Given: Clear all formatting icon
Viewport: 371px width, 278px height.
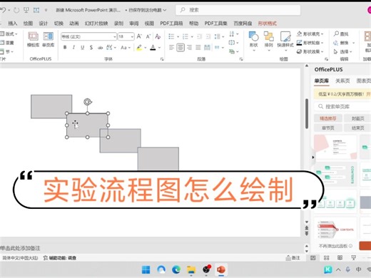Looking at the screenshot, I should [158, 36].
